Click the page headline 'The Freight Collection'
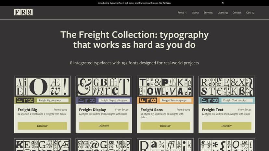This screenshot has width=269, height=151. point(134,40)
